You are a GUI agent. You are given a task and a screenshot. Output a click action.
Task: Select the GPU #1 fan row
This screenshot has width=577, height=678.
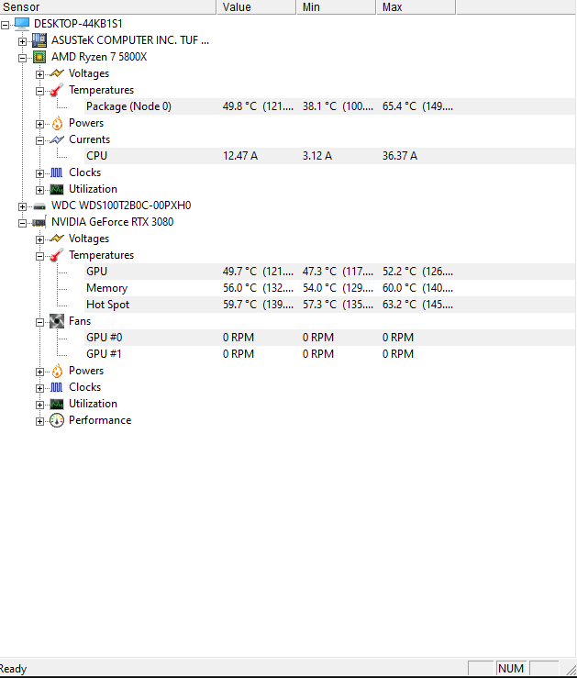329,354
